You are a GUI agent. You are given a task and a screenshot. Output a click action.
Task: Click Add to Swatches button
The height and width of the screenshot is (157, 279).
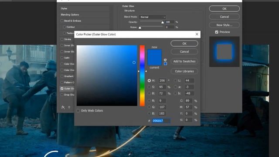click(184, 61)
